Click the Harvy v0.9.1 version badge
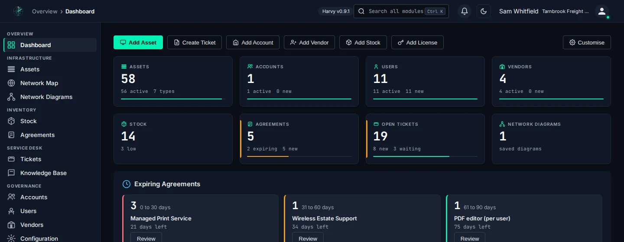Image resolution: width=624 pixels, height=242 pixels. pos(336,11)
